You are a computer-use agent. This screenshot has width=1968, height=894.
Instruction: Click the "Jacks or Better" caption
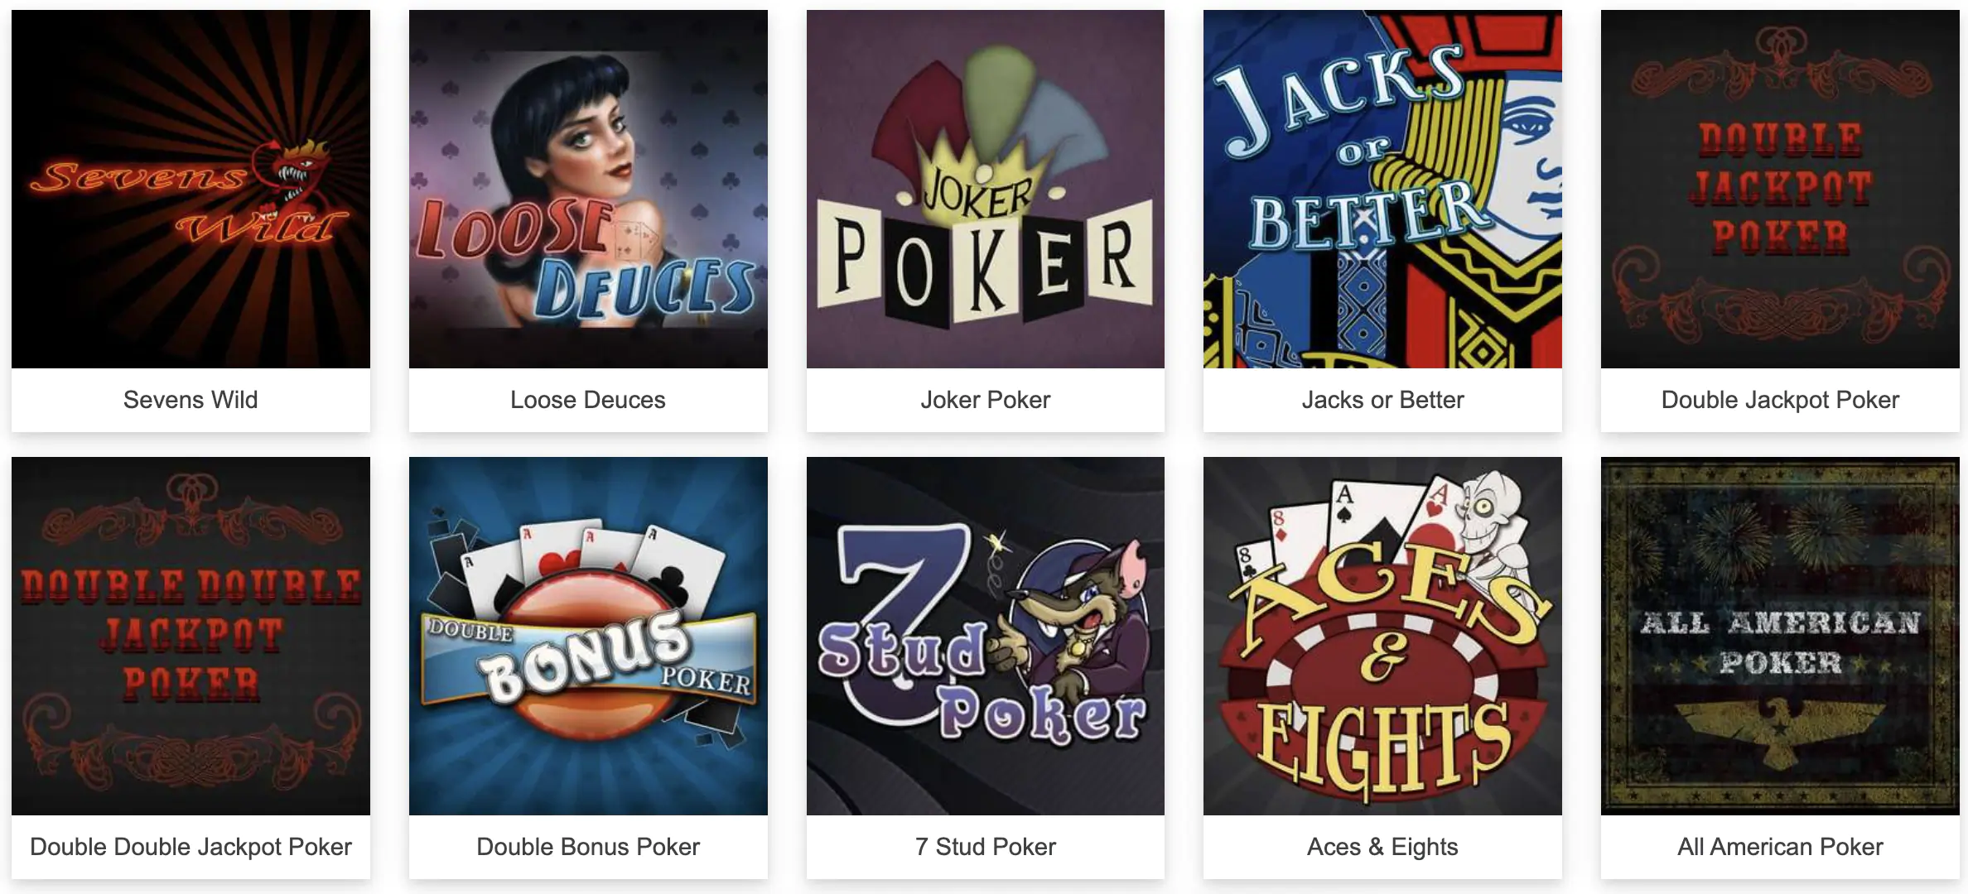1382,400
